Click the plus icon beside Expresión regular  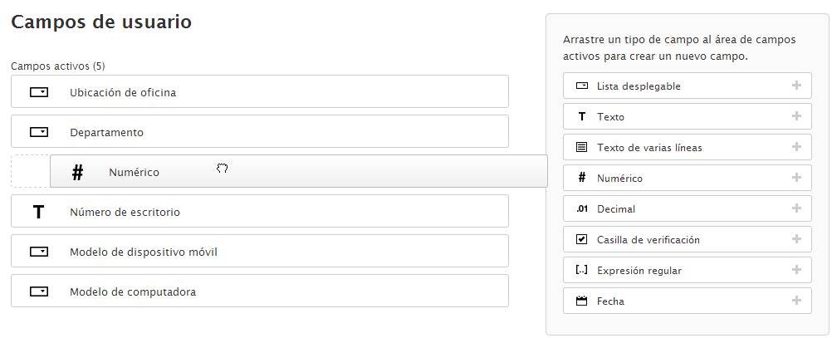[796, 270]
